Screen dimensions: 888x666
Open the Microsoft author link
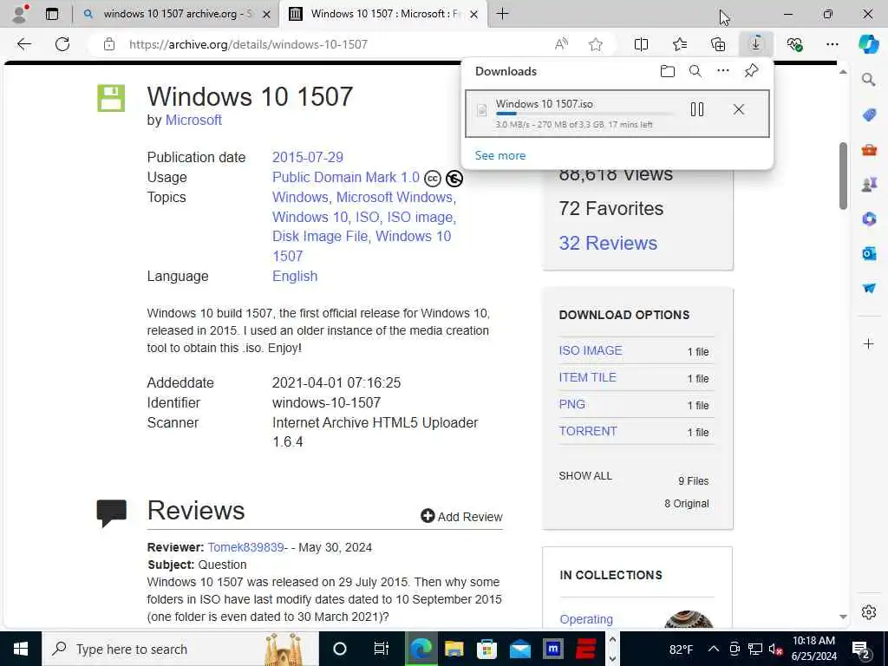(x=193, y=120)
